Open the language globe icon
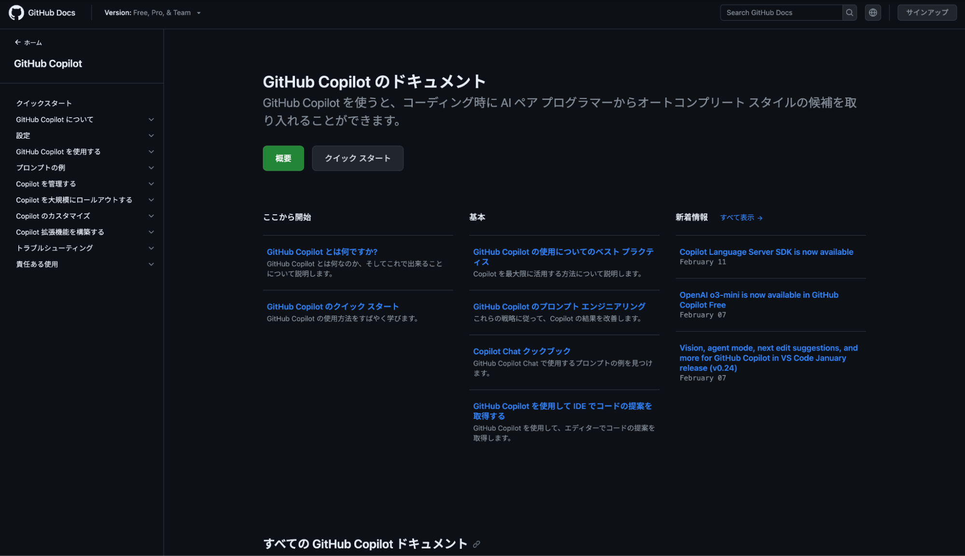965x556 pixels. [x=873, y=13]
